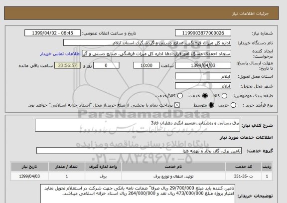
Task: Click the کد خدمت column header
Action: click(x=244, y=167)
